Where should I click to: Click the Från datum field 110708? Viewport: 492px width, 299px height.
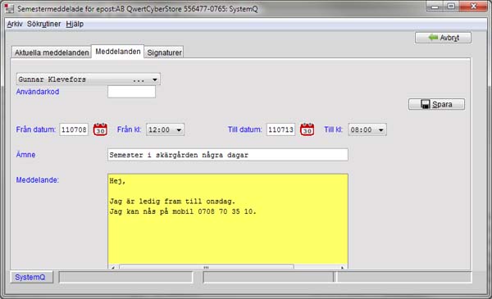pyautogui.click(x=74, y=129)
